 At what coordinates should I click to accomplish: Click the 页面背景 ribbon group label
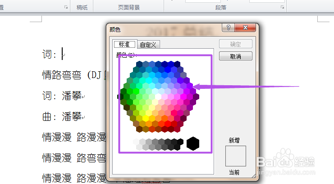[129, 8]
